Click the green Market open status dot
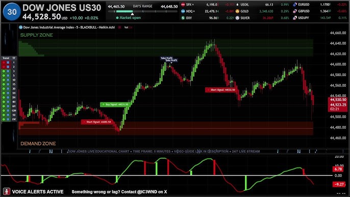The height and width of the screenshot is (197, 350). coord(117,18)
